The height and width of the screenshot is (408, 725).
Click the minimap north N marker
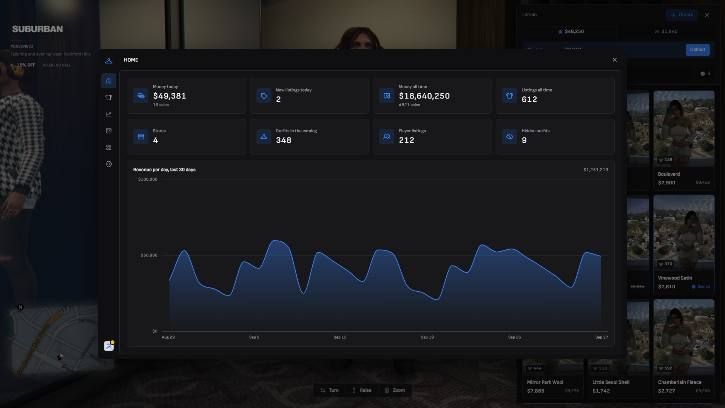coord(20,307)
